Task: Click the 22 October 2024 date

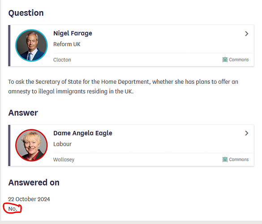Action: [x=29, y=199]
